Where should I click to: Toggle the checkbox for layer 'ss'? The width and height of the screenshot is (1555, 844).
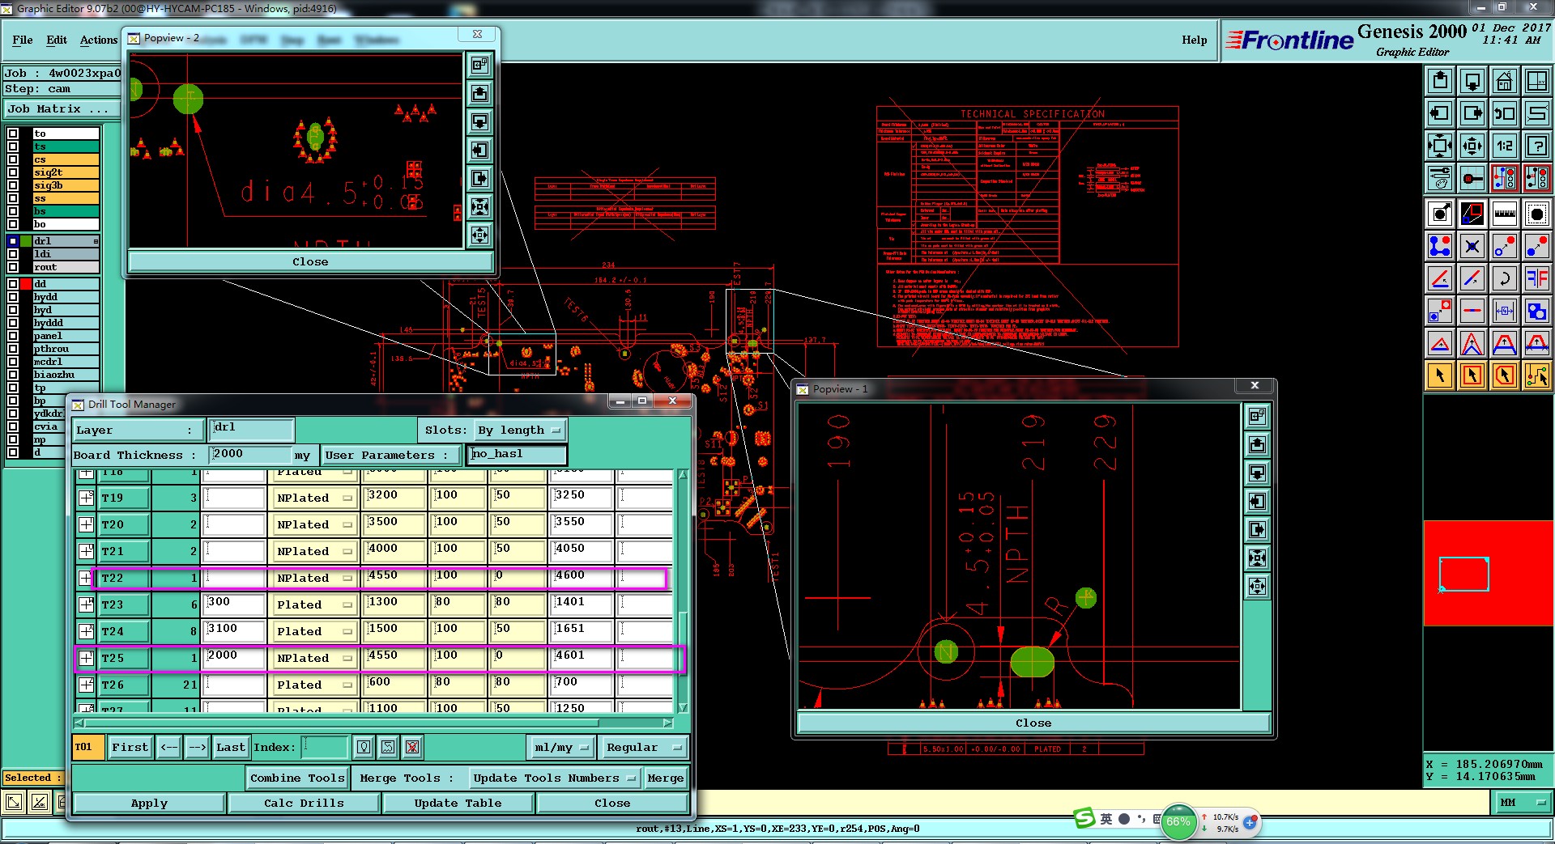pos(13,198)
